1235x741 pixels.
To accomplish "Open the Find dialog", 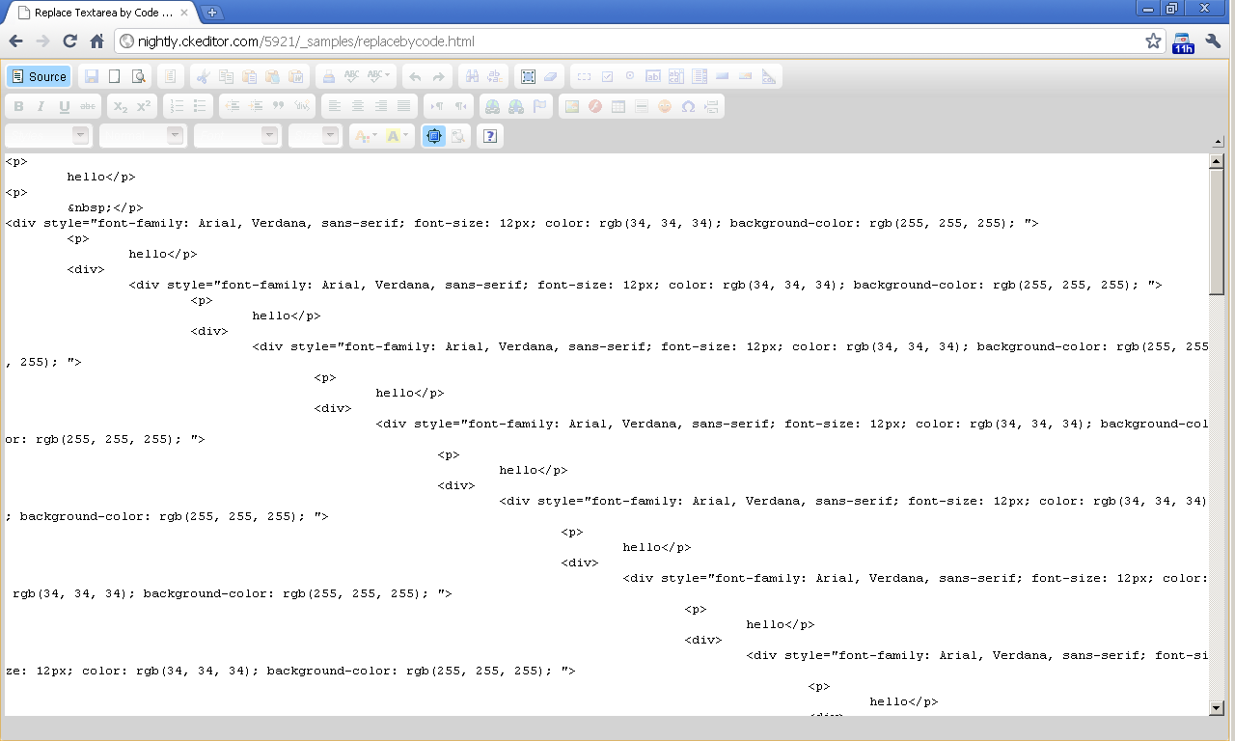I will (x=472, y=75).
